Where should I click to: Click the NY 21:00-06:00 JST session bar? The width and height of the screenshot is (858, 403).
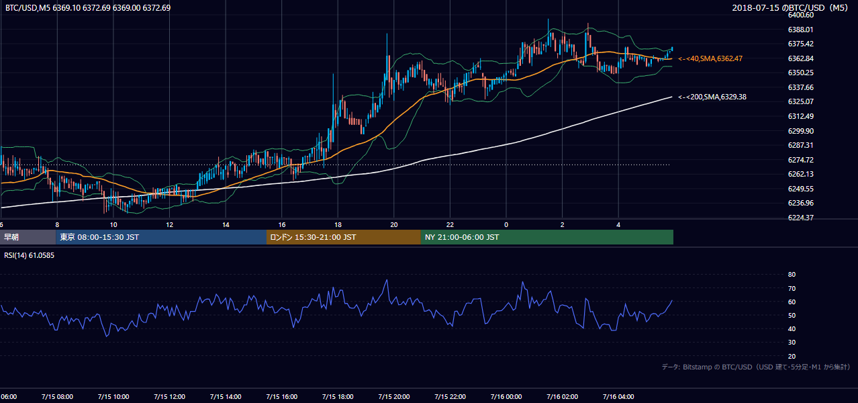547,237
